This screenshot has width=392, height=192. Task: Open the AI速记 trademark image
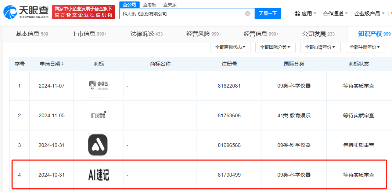[x=98, y=175]
